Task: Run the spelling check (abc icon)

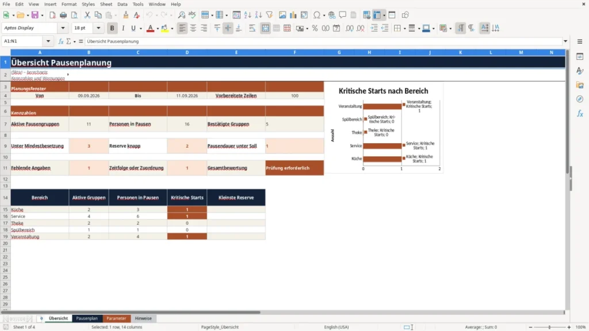Action: pos(192,15)
